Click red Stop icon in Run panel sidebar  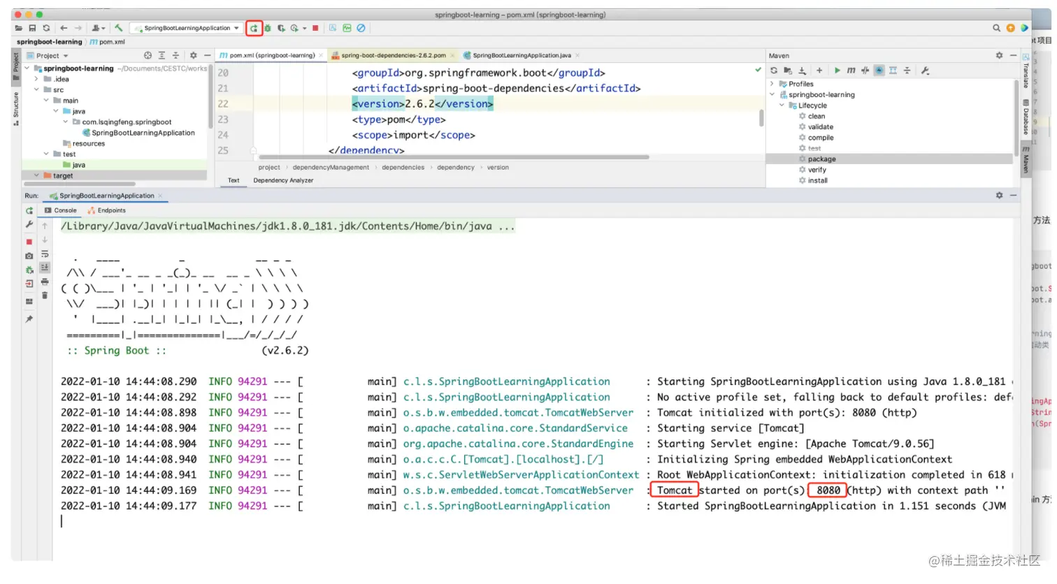tap(29, 242)
